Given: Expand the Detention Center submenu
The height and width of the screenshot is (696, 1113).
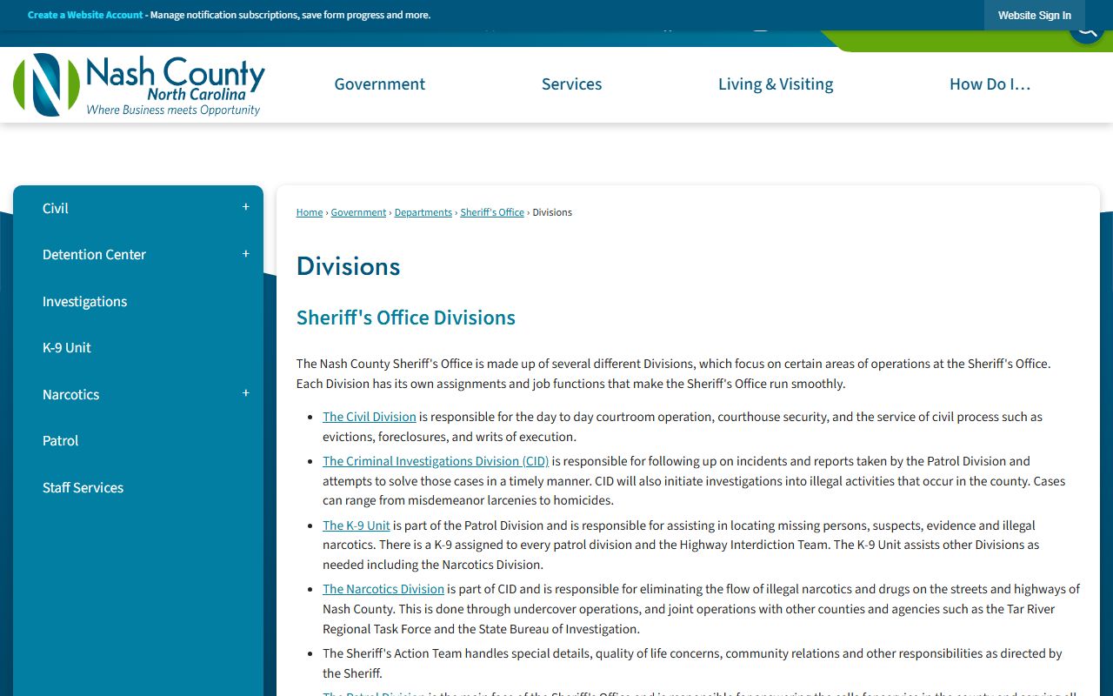Looking at the screenshot, I should click(x=246, y=254).
